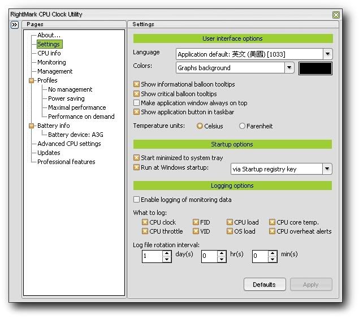
Task: Select the Profiles tree item
Action: (47, 80)
